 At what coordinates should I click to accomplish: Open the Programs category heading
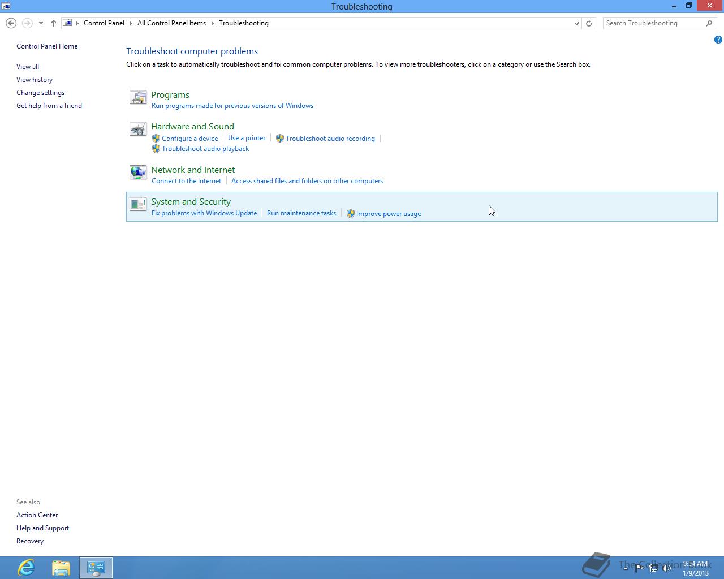pos(170,95)
